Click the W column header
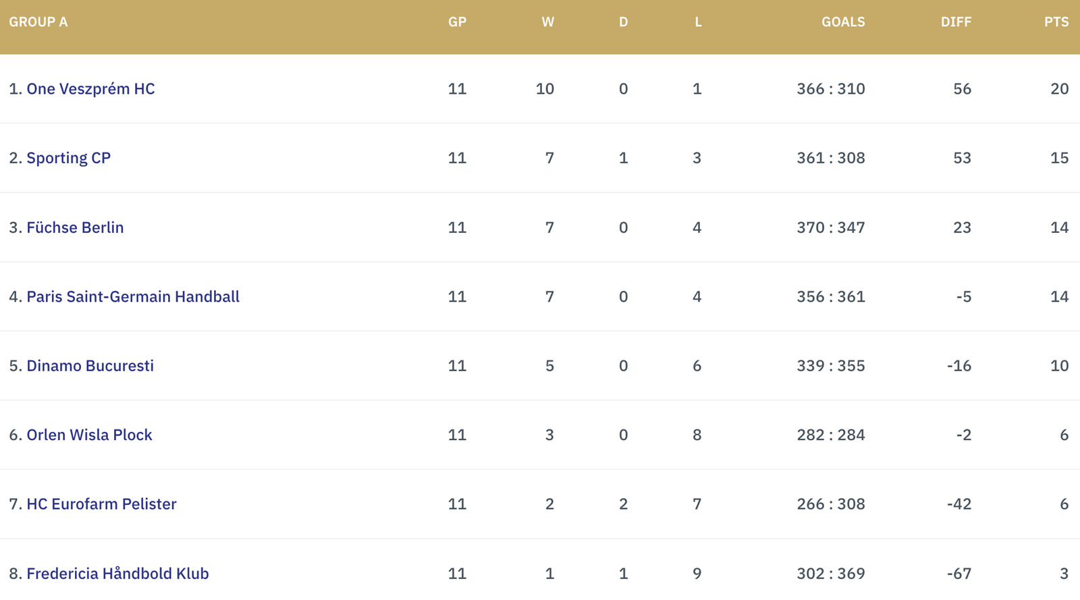This screenshot has width=1080, height=600. coord(547,22)
